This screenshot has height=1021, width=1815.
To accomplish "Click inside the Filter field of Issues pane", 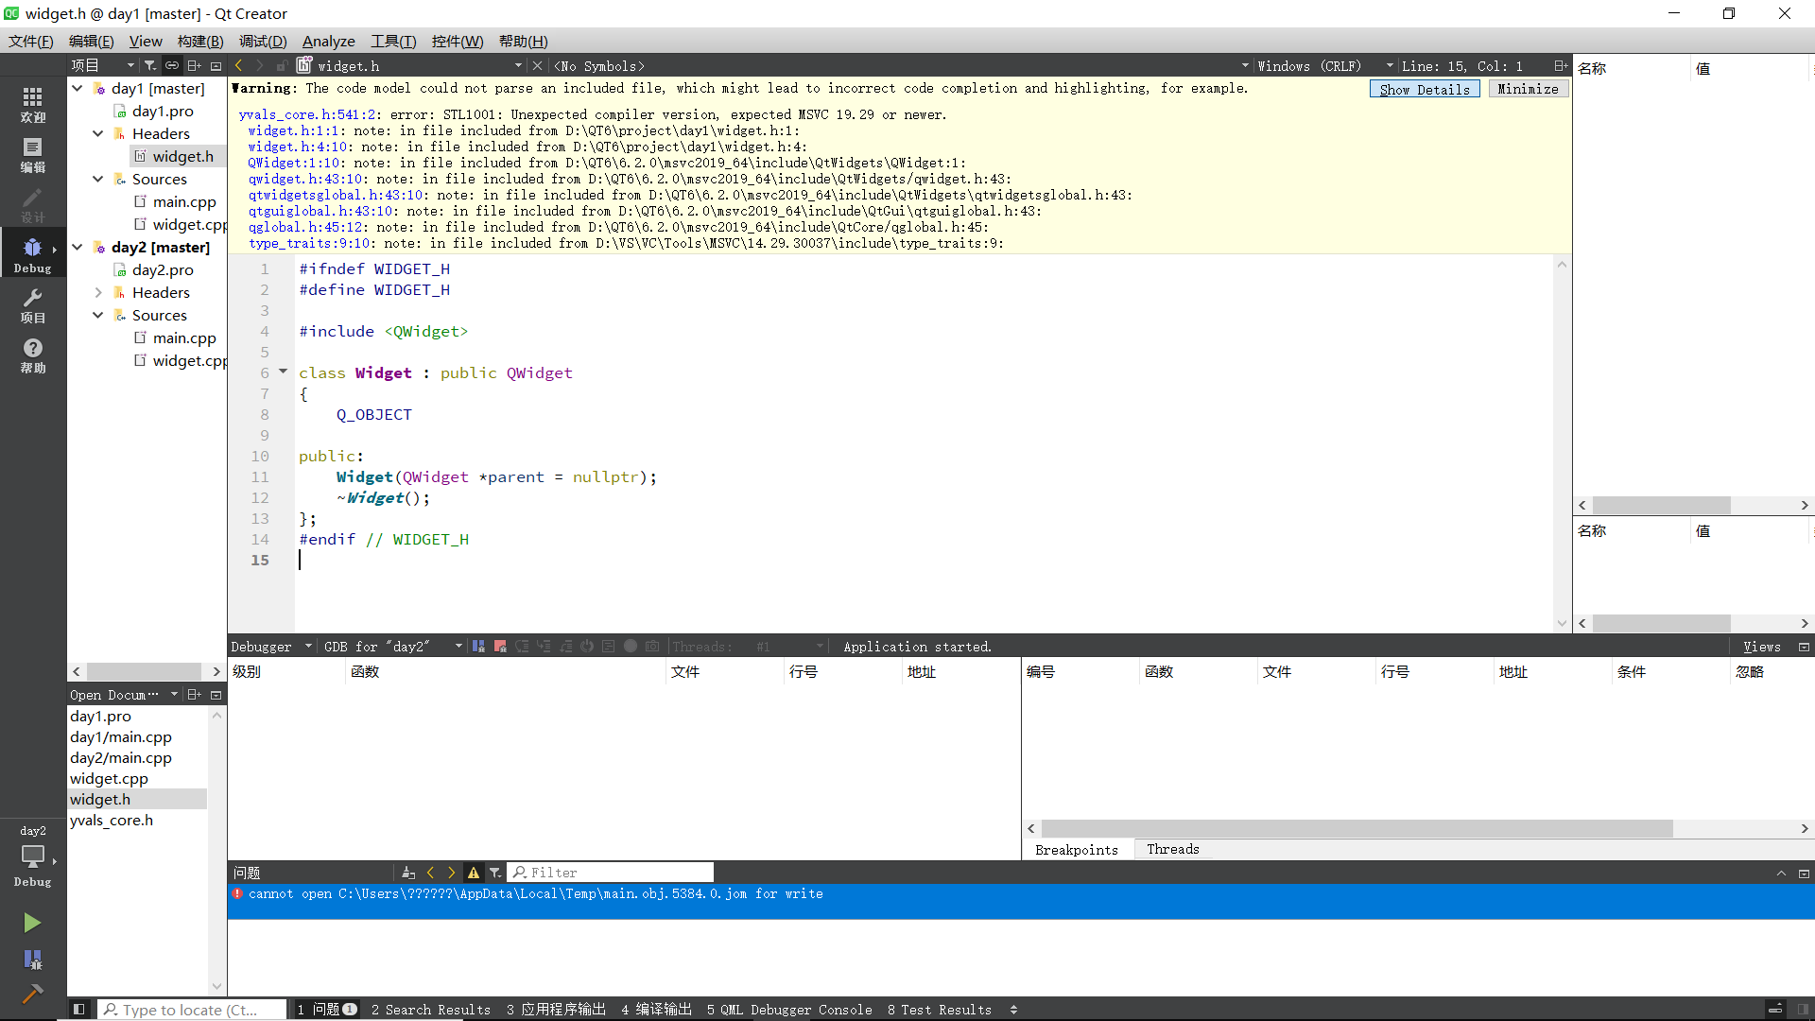I will pos(611,872).
